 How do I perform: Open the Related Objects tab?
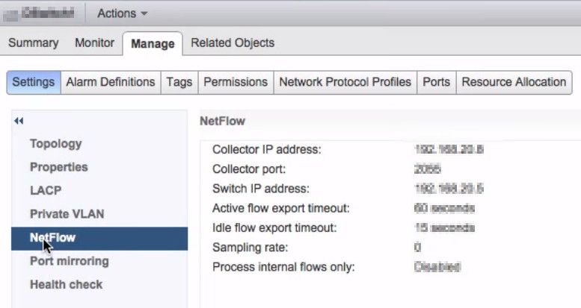point(233,43)
